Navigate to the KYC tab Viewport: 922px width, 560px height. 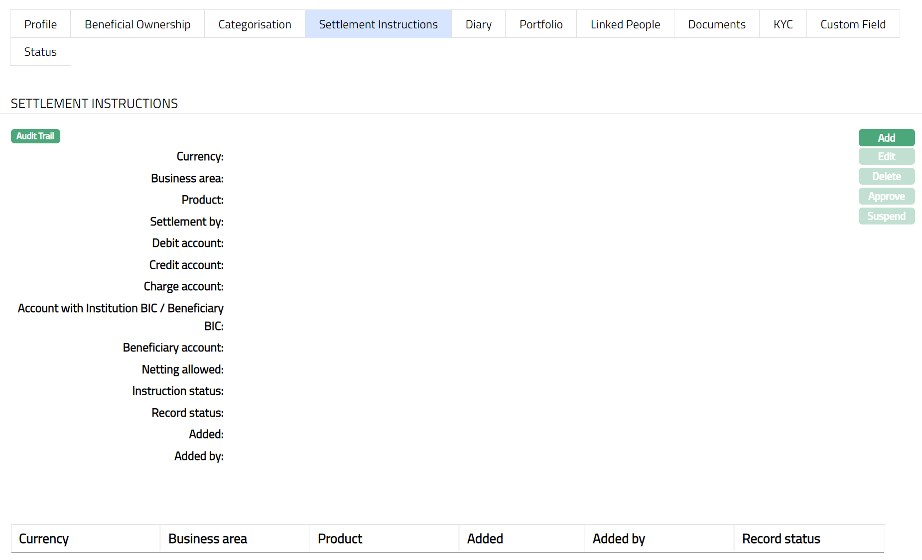point(783,24)
